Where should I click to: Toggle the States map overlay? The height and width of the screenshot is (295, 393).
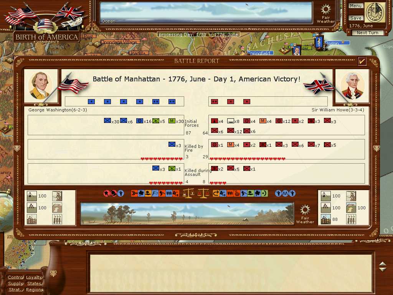pyautogui.click(x=34, y=283)
